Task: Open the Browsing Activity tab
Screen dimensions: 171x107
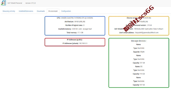Action: 9,11
